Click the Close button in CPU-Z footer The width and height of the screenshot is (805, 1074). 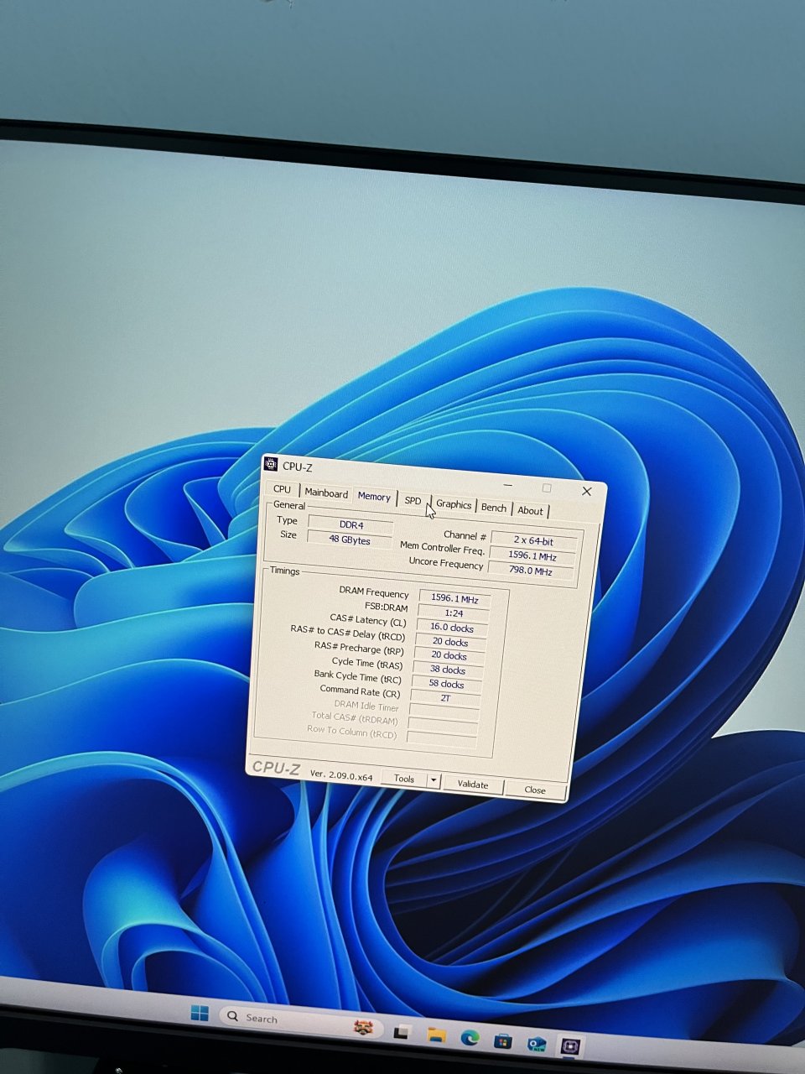coord(535,790)
